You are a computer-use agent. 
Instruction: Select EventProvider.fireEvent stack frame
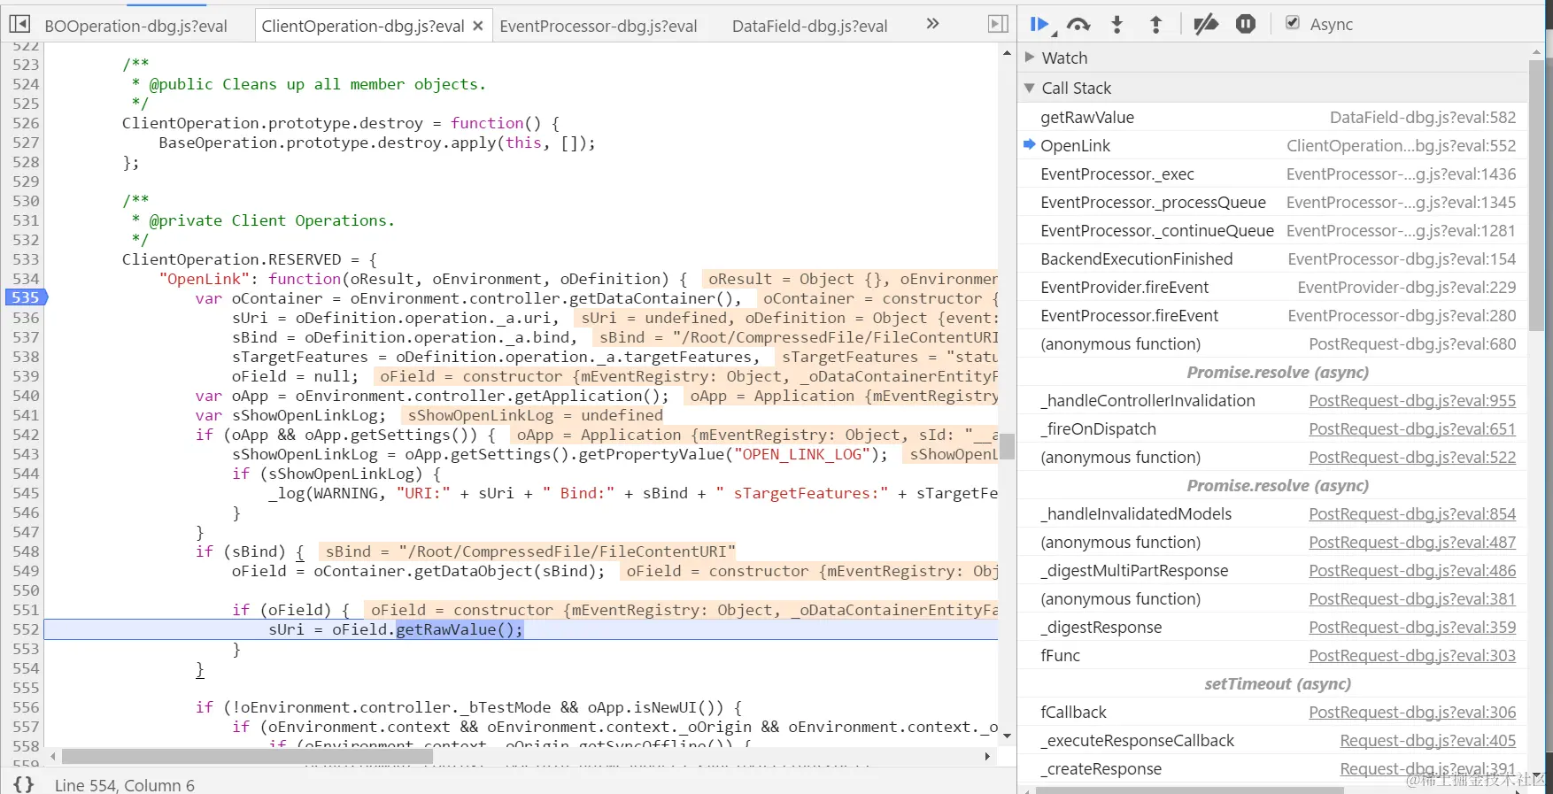click(x=1273, y=288)
